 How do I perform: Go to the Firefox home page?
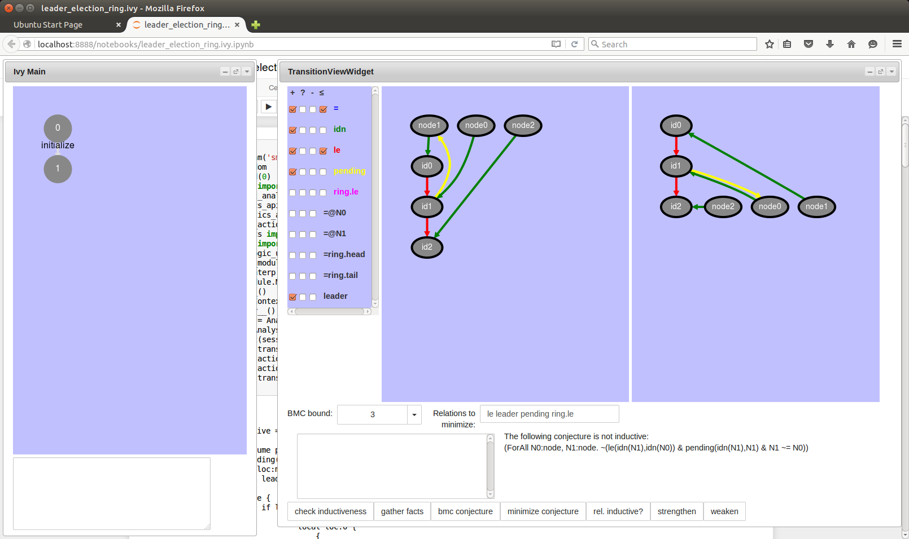[x=851, y=44]
